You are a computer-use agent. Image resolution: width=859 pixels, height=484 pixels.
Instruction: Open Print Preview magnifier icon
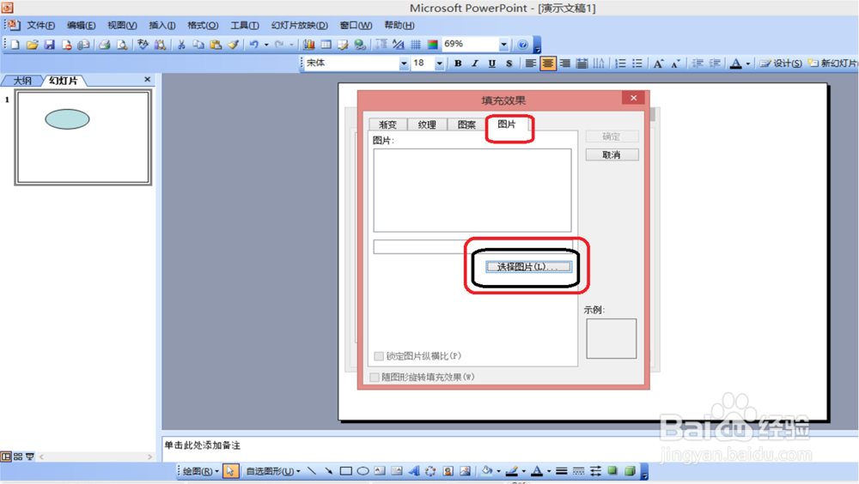tap(122, 45)
